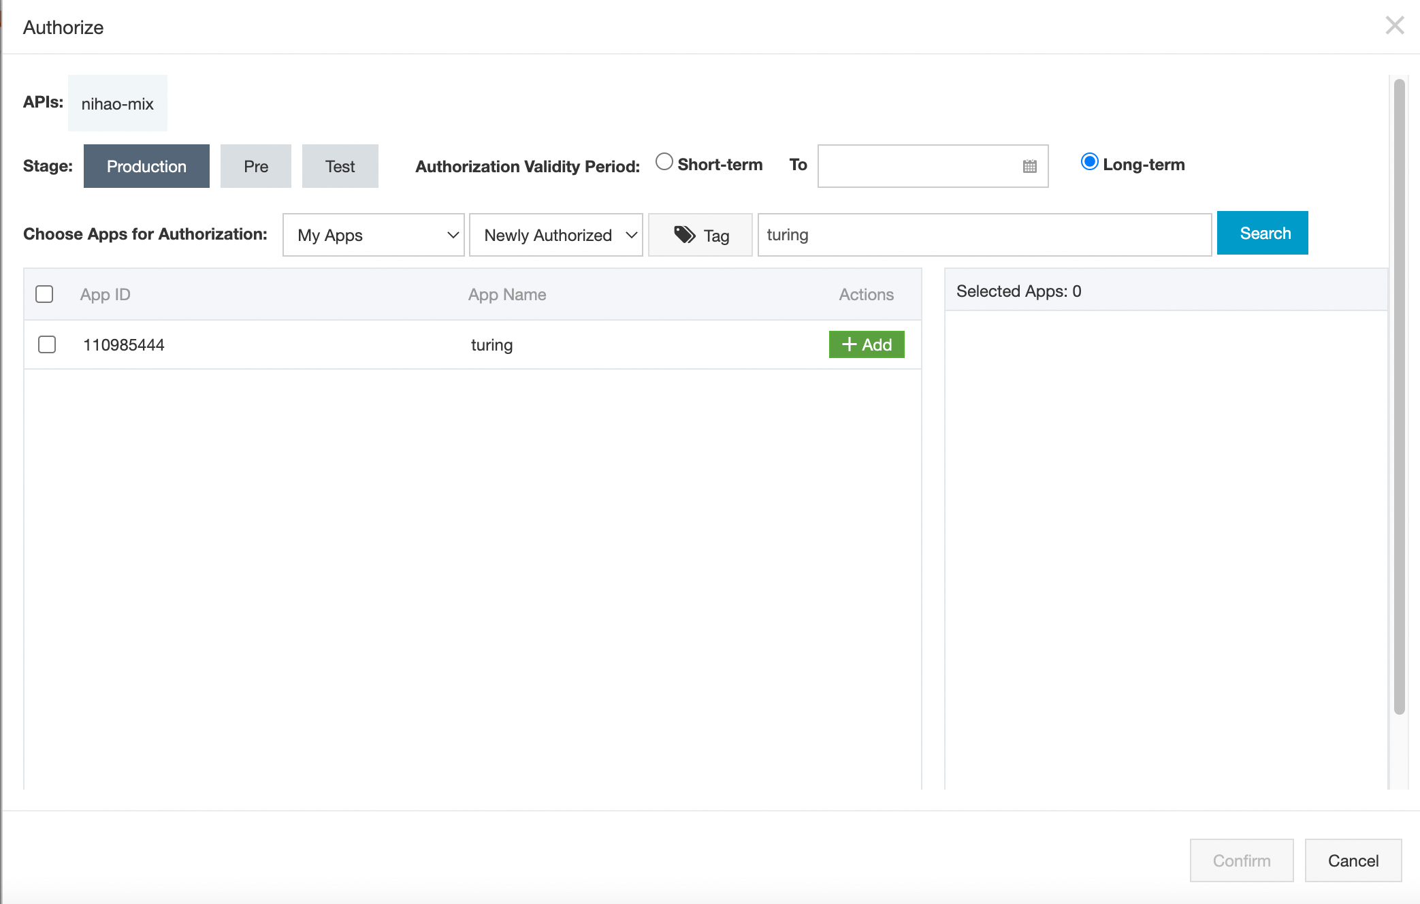This screenshot has width=1420, height=904.
Task: Click the Tag filter icon
Action: click(x=683, y=234)
